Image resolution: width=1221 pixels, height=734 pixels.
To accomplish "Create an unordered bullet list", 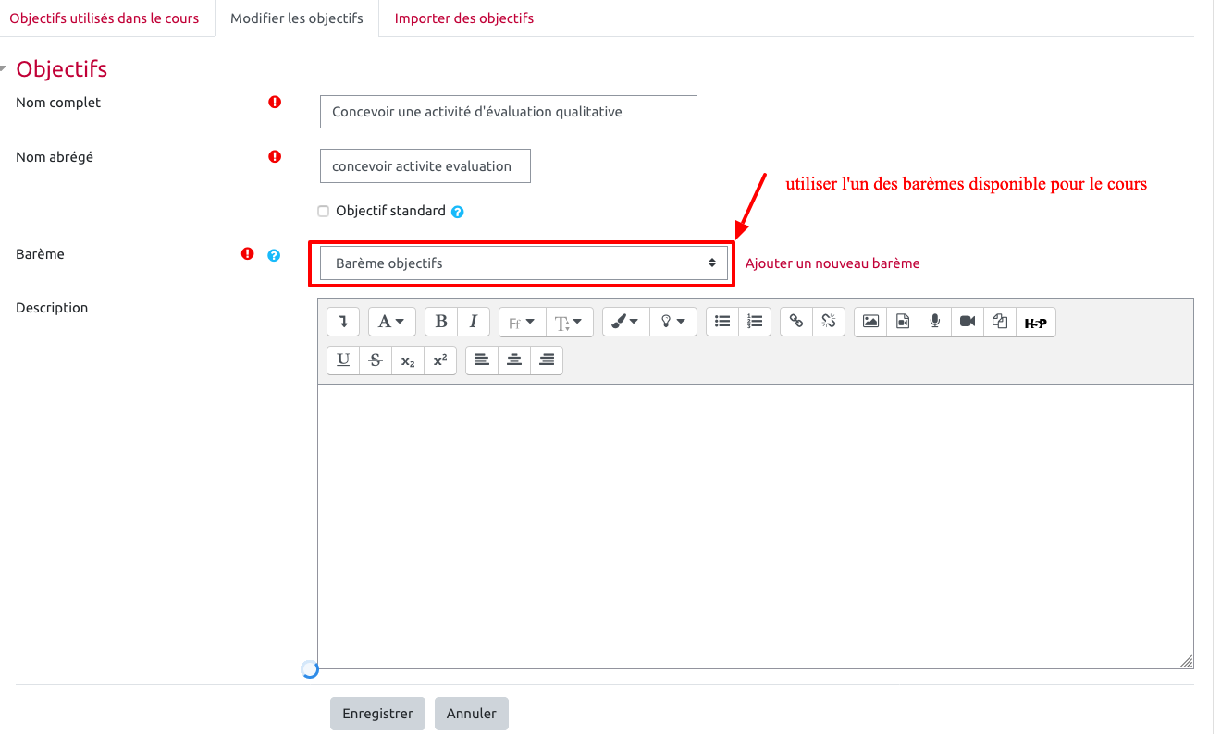I will click(722, 322).
